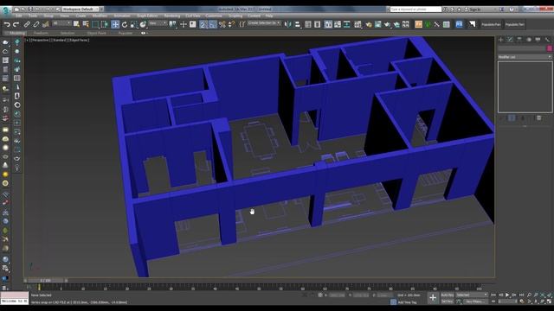Open the Modifier List dropdown
Image resolution: width=554 pixels, height=311 pixels.
point(525,57)
